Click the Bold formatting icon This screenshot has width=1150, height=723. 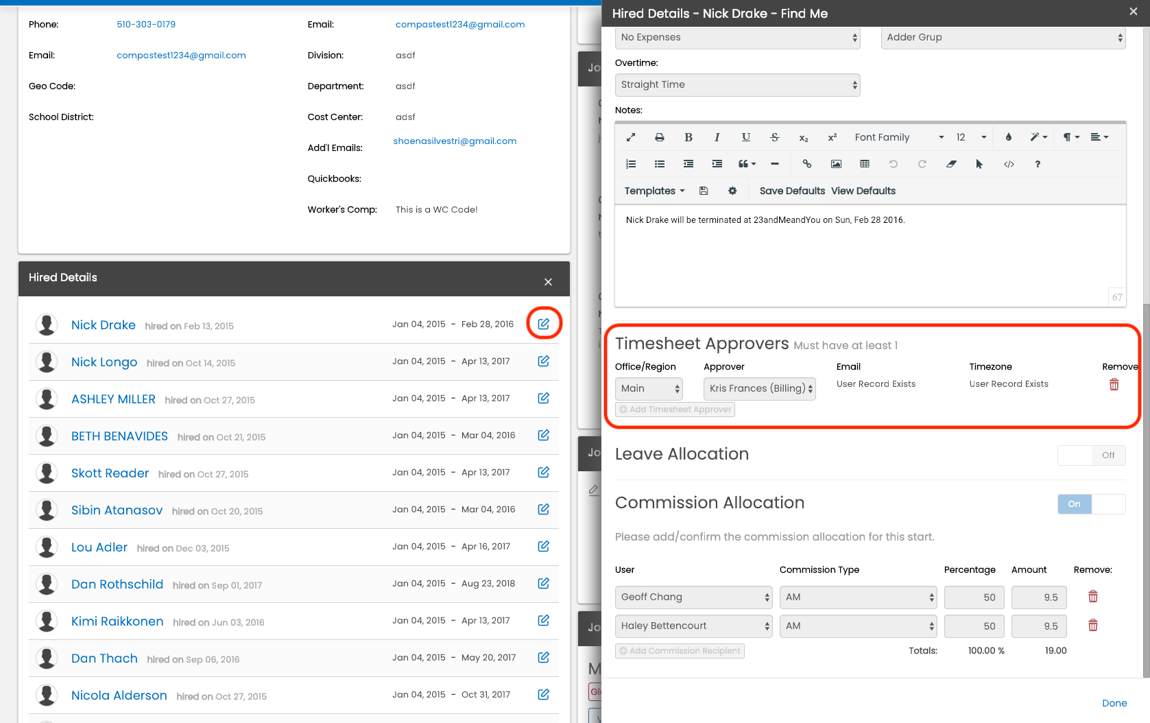pos(688,137)
